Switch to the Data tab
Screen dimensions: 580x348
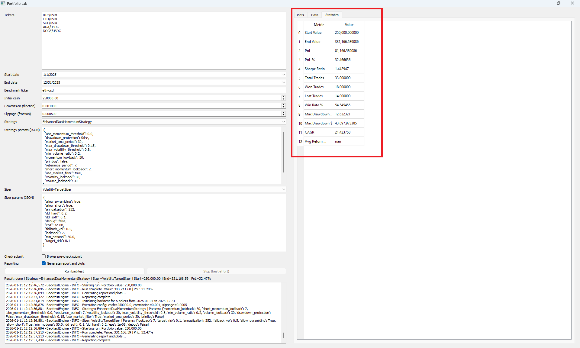coord(314,15)
